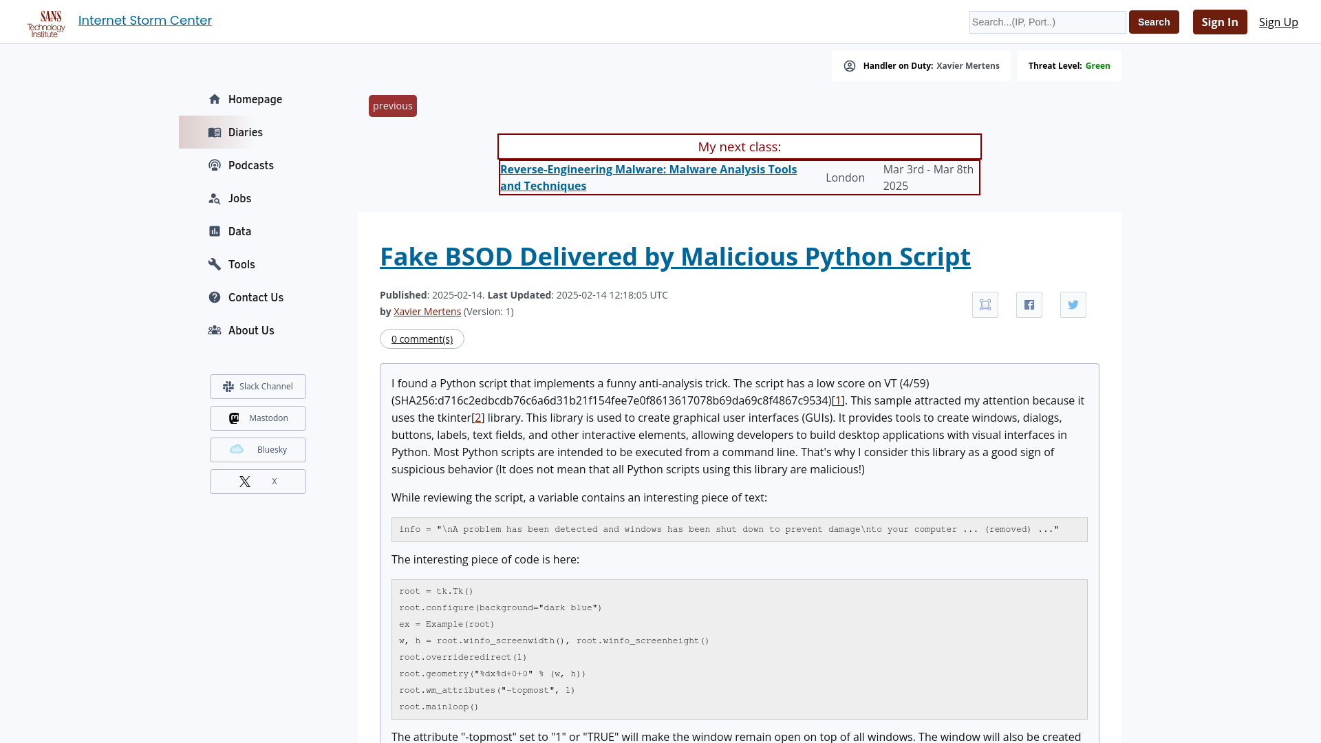
Task: Click the Contact Us question icon
Action: [215, 297]
